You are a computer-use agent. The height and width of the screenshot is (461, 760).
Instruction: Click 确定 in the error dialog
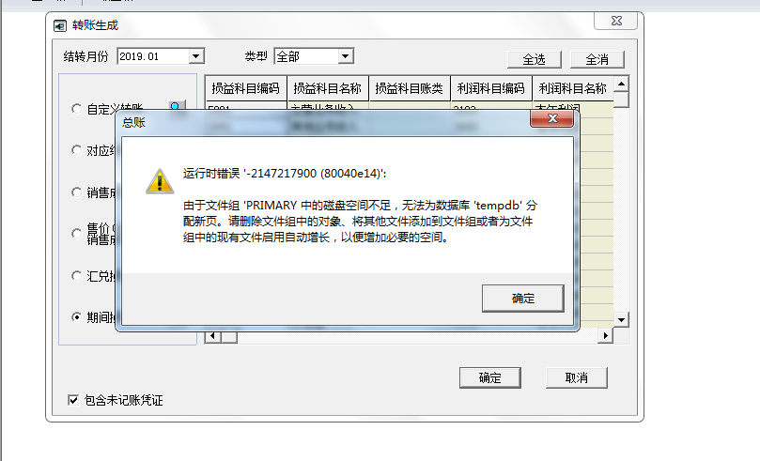click(x=523, y=299)
